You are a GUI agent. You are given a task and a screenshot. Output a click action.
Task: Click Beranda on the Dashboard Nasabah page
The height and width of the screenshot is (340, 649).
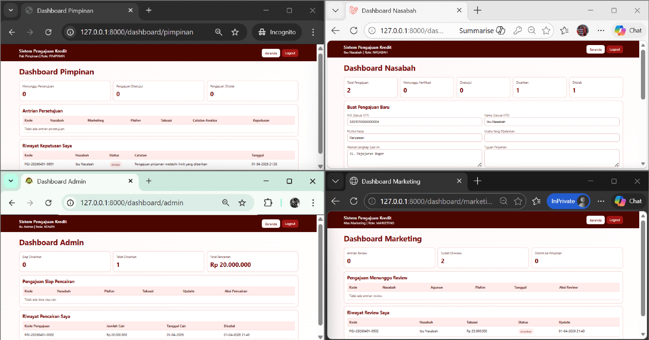pyautogui.click(x=596, y=49)
